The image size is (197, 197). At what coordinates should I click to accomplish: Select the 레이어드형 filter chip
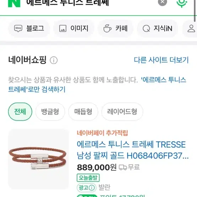[122, 111]
